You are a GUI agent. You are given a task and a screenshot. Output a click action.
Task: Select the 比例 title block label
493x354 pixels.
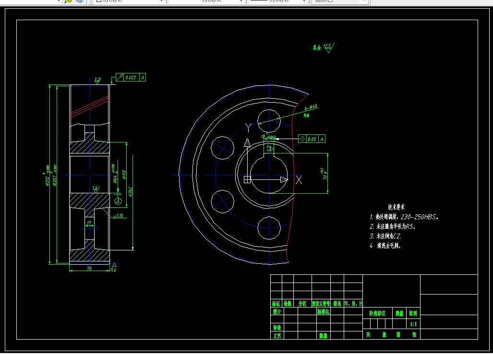(x=413, y=314)
